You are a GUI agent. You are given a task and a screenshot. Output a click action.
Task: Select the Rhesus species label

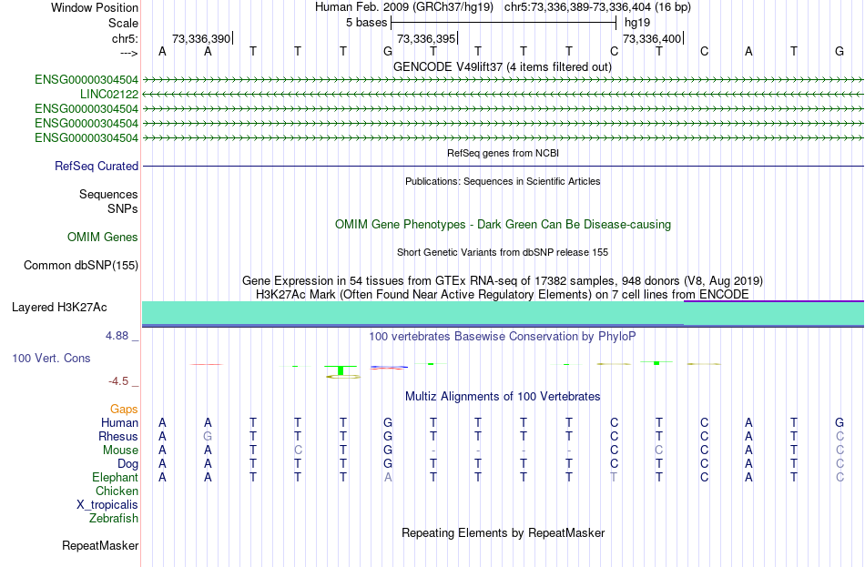[x=118, y=437]
